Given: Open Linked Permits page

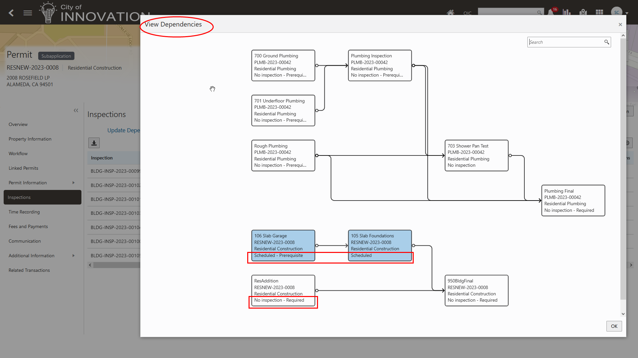Looking at the screenshot, I should coord(23,168).
